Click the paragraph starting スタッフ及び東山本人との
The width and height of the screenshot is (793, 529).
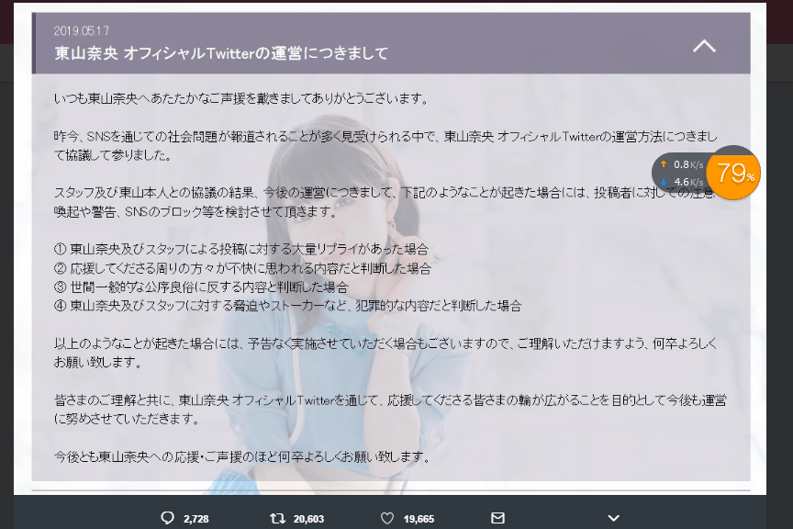coord(385,202)
